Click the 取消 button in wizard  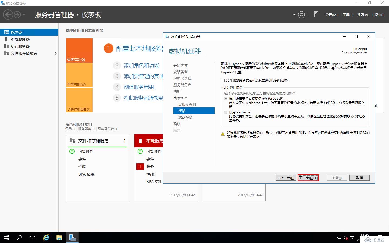(x=359, y=178)
